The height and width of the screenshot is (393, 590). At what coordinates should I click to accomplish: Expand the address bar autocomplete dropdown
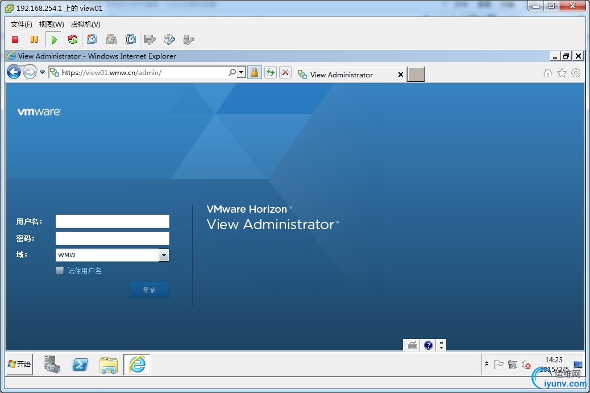click(242, 72)
